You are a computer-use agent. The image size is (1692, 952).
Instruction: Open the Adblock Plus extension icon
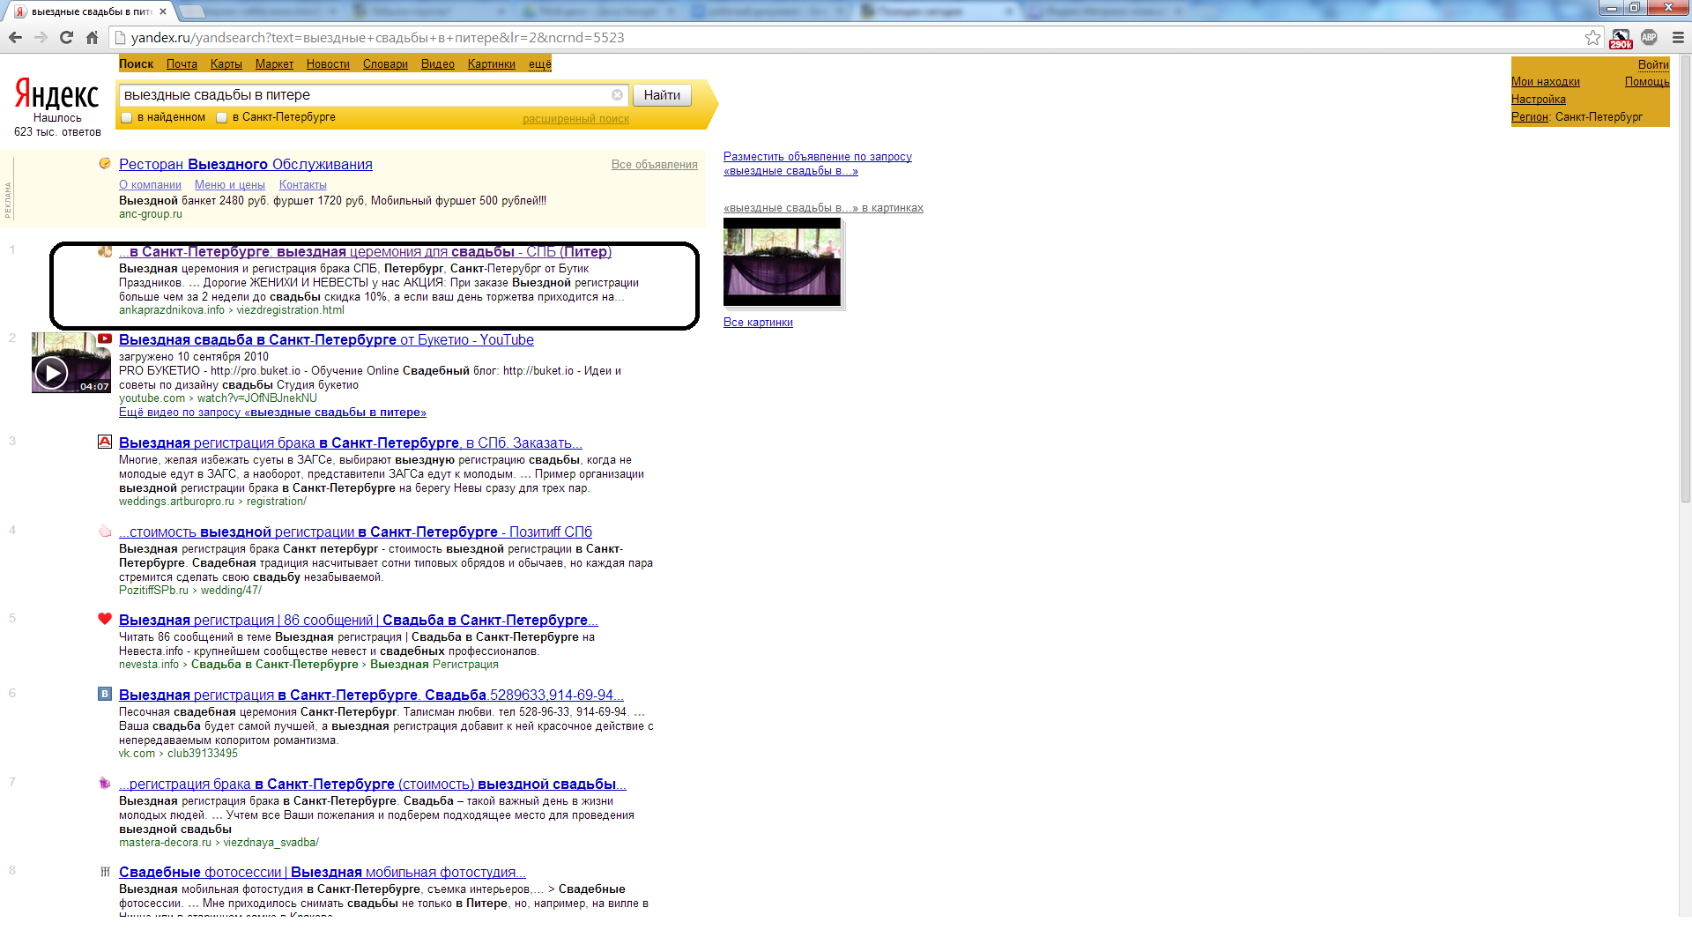tap(1649, 38)
